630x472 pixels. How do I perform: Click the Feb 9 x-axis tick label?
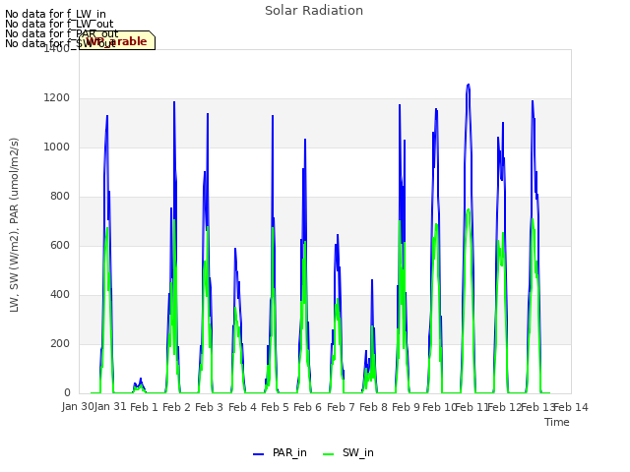pyautogui.click(x=406, y=407)
